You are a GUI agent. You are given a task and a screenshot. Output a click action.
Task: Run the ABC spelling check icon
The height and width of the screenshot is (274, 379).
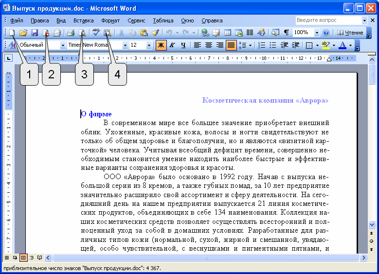96,33
